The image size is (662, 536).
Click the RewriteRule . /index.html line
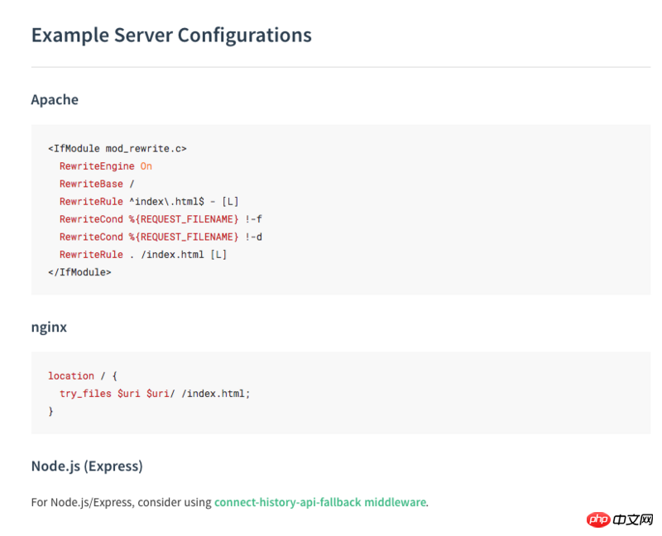click(x=142, y=254)
